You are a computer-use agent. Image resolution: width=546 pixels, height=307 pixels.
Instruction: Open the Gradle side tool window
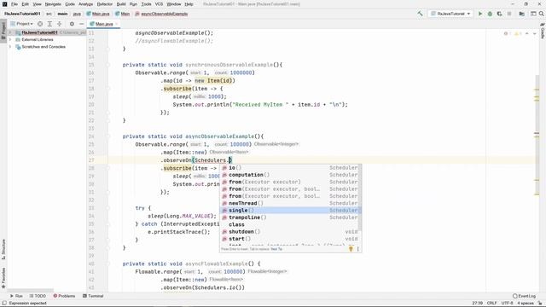543,32
